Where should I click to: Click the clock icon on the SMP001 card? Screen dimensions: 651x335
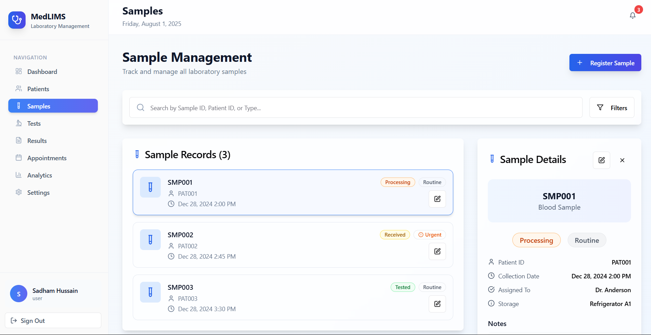point(171,204)
